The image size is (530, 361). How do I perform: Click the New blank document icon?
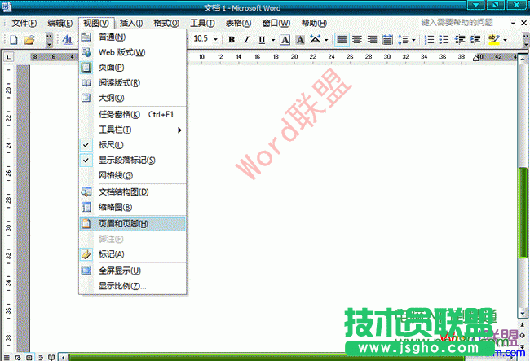[x=14, y=40]
